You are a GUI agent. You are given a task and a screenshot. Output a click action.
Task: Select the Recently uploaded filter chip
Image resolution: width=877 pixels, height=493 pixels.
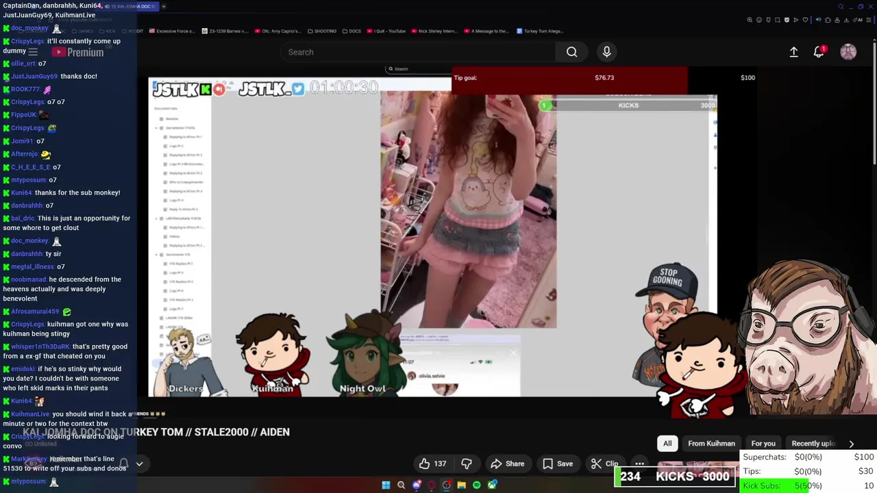[813, 443]
